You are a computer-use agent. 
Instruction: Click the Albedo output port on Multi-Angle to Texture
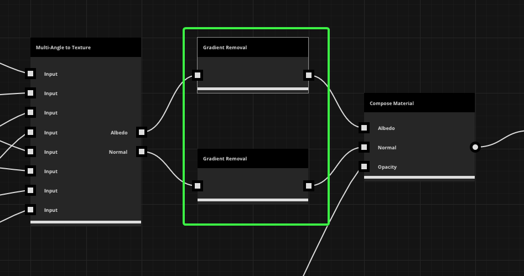142,132
